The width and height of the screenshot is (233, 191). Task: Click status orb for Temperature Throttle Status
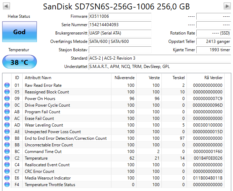tap(7, 184)
